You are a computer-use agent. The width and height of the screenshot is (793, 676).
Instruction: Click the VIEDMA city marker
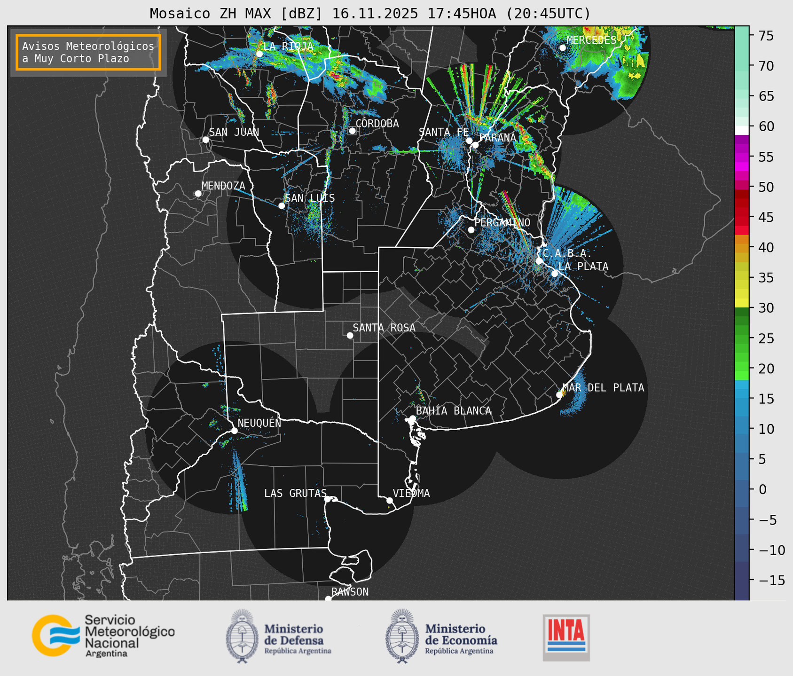389,500
